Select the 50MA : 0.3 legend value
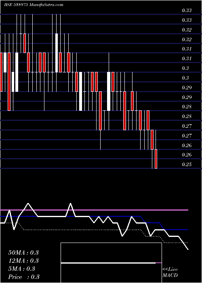 coord(23,252)
